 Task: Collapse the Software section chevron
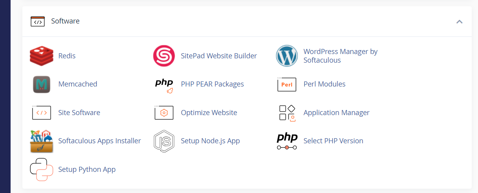(460, 22)
